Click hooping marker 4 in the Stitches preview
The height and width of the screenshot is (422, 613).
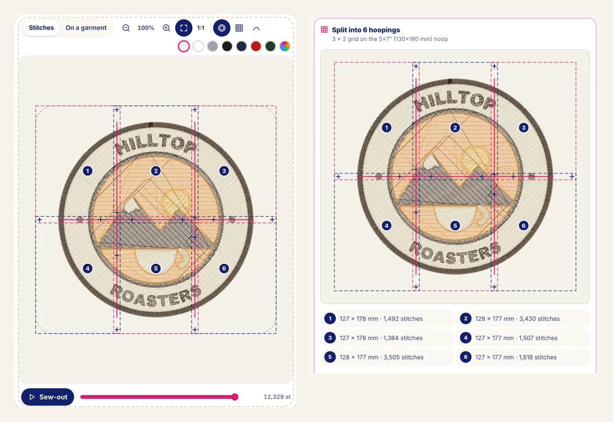point(88,268)
